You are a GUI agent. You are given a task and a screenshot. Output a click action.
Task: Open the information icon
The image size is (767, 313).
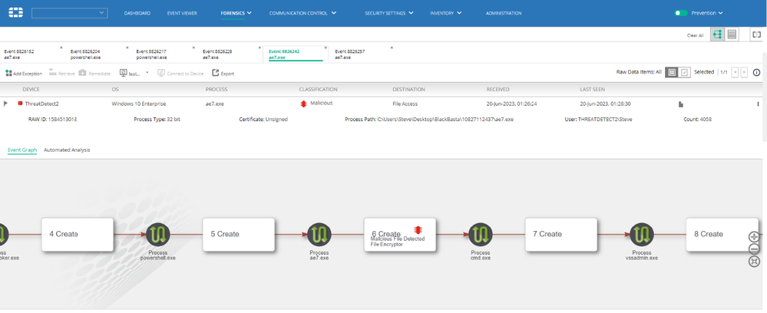click(756, 72)
